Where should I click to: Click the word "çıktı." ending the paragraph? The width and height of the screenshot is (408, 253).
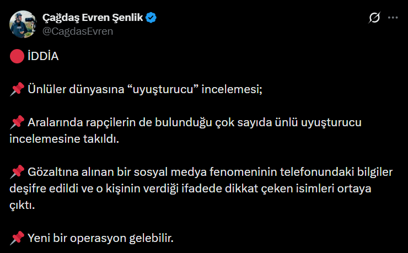[22, 204]
